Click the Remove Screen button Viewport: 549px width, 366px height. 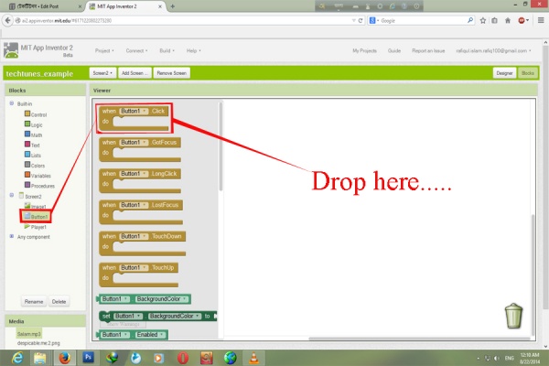(x=172, y=73)
